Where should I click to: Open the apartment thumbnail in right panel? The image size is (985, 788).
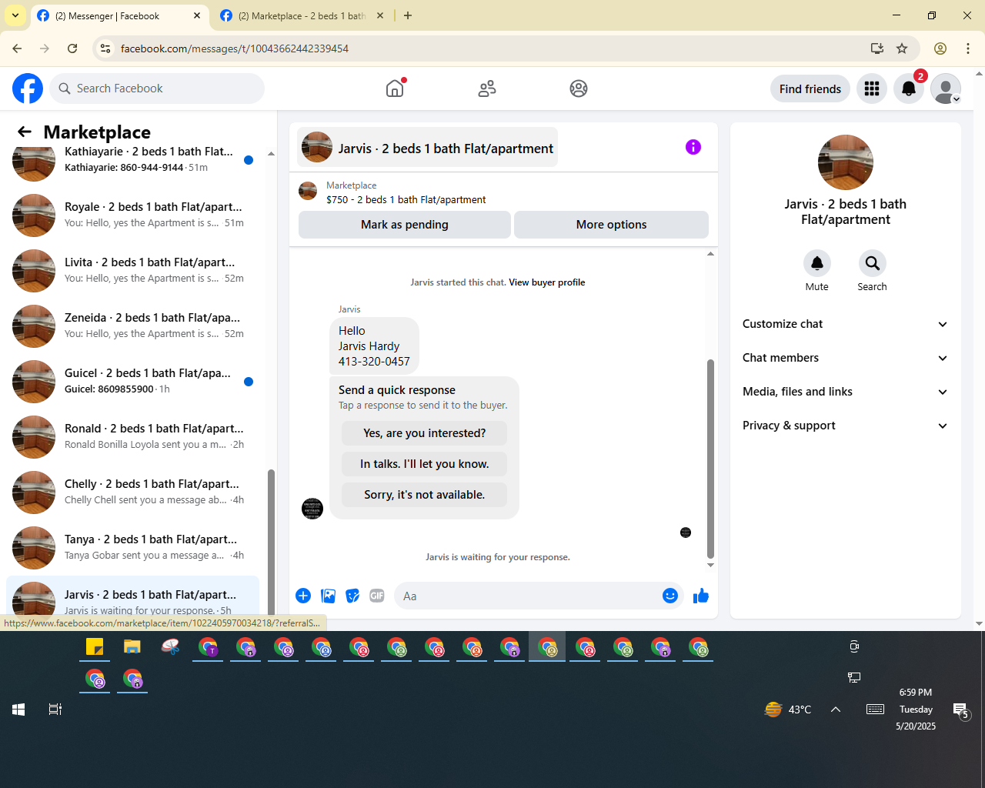pyautogui.click(x=846, y=162)
